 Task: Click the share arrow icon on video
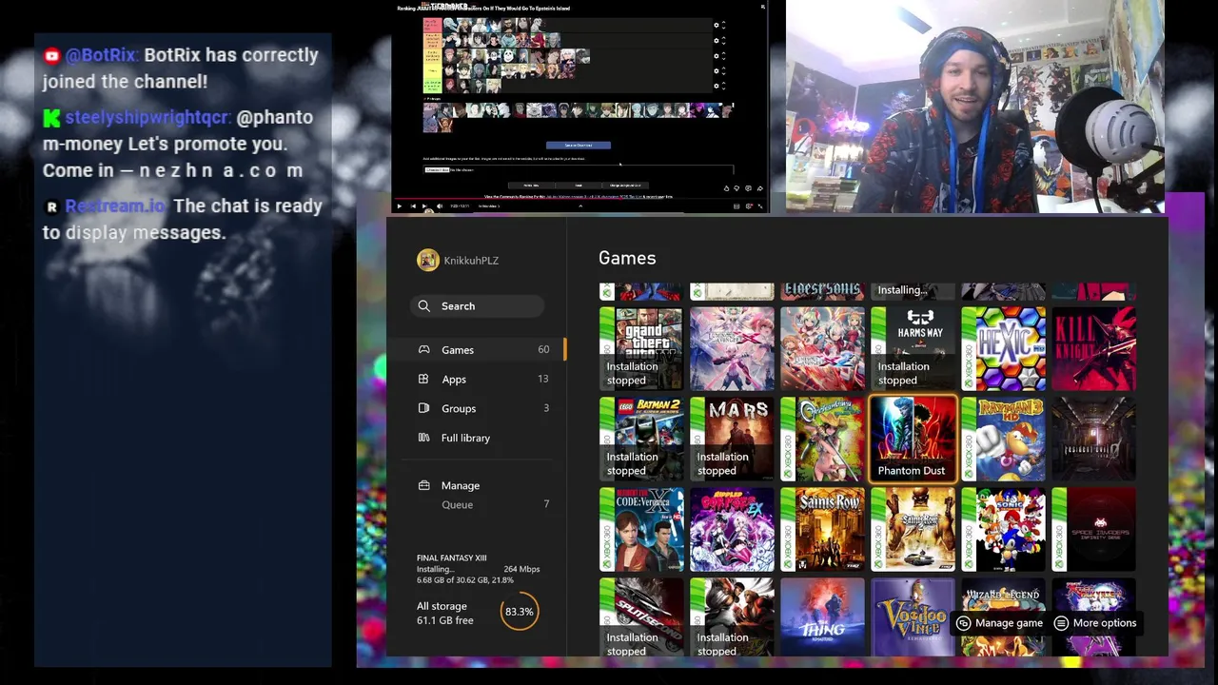tap(760, 188)
